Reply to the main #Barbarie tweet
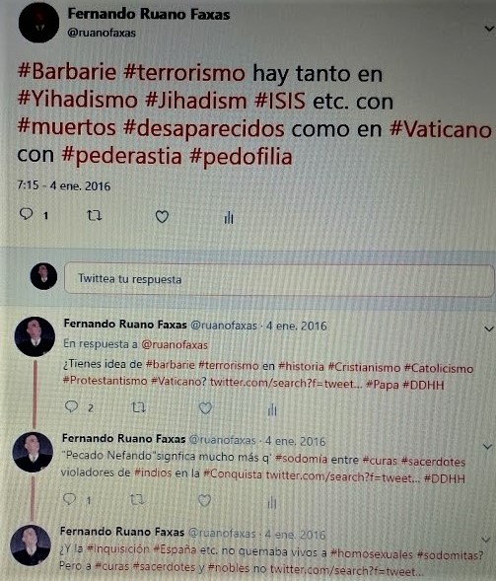 coord(27,214)
